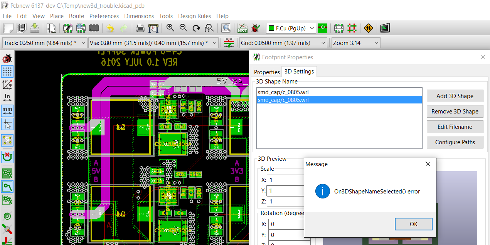
Task: Switch units to millimeters
Action: [x=7, y=110]
